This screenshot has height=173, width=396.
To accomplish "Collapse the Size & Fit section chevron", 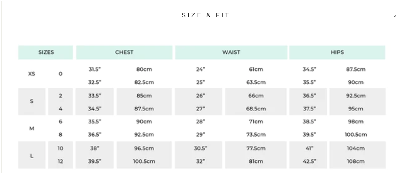I will click(394, 16).
